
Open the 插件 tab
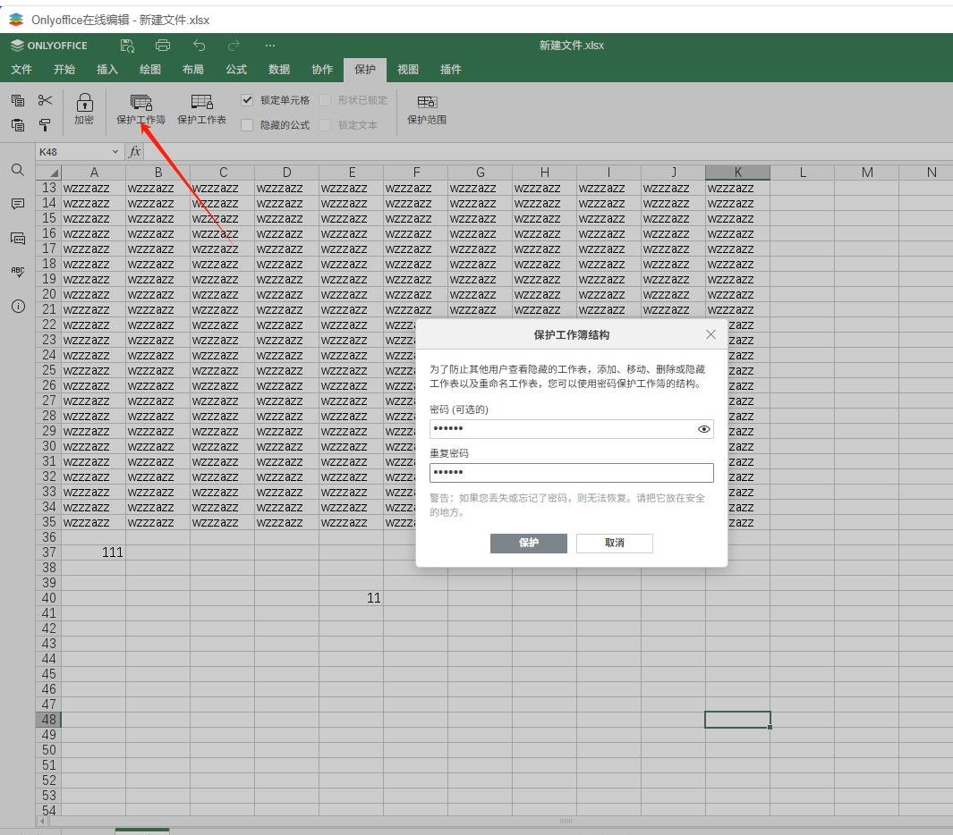coord(450,70)
